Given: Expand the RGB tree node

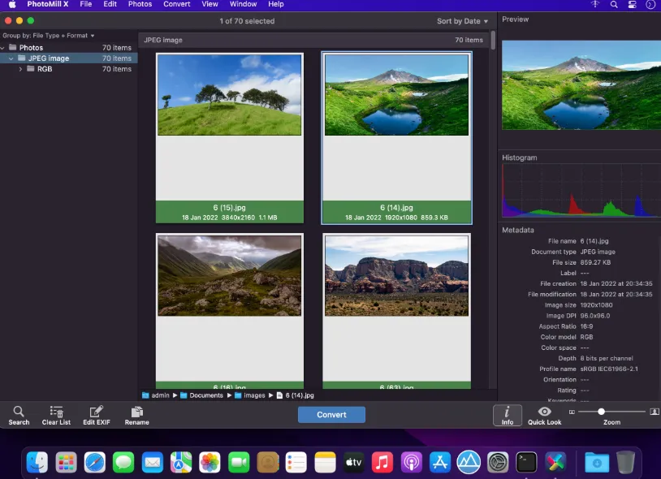Looking at the screenshot, I should pos(20,69).
